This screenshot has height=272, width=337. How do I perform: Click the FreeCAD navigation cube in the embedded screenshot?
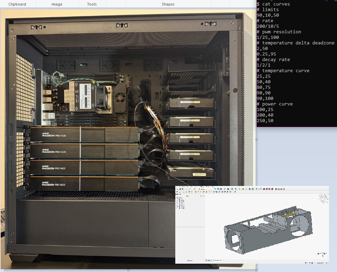(323, 198)
